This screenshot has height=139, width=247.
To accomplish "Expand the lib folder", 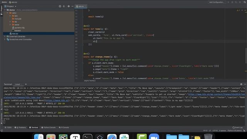I will (10, 22).
